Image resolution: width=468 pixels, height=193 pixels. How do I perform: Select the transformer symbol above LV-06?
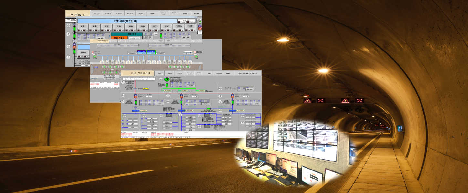pyautogui.click(x=232, y=96)
